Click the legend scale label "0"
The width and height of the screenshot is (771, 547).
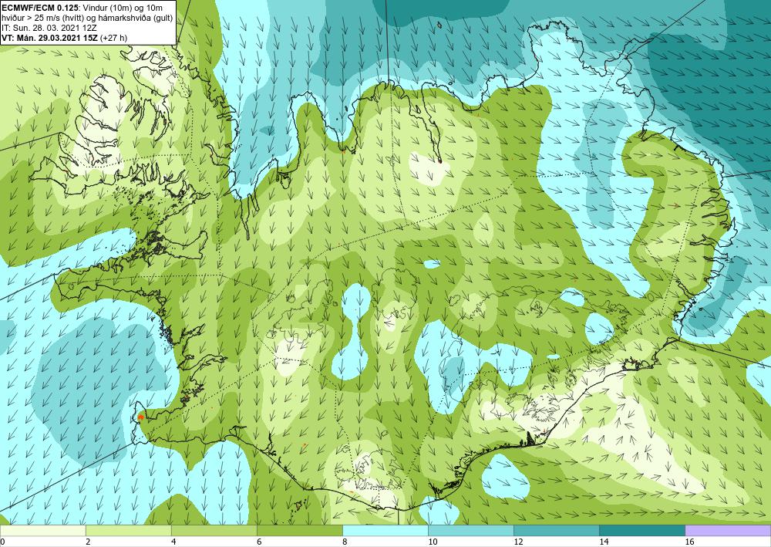3,542
